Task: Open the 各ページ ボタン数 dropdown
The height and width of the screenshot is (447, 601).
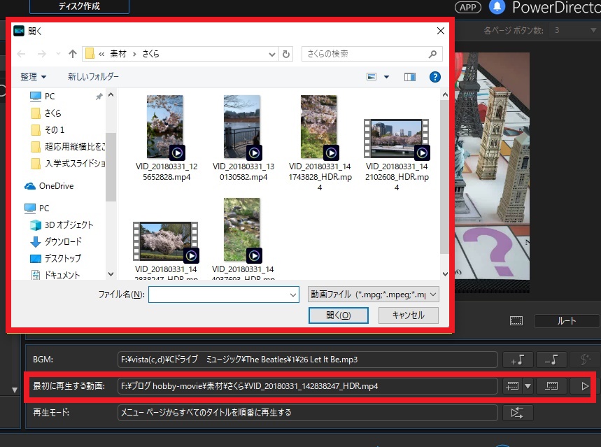Action: tap(574, 30)
